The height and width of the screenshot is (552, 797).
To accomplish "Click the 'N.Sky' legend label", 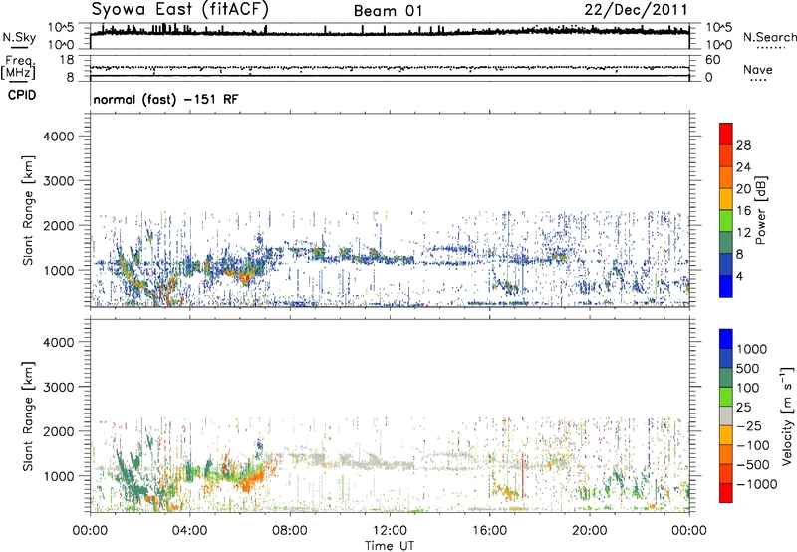I will click(x=19, y=37).
